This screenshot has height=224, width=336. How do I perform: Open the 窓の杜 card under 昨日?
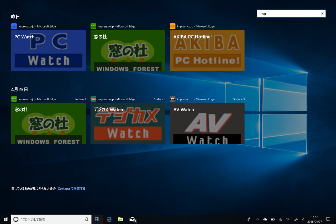coord(128,50)
